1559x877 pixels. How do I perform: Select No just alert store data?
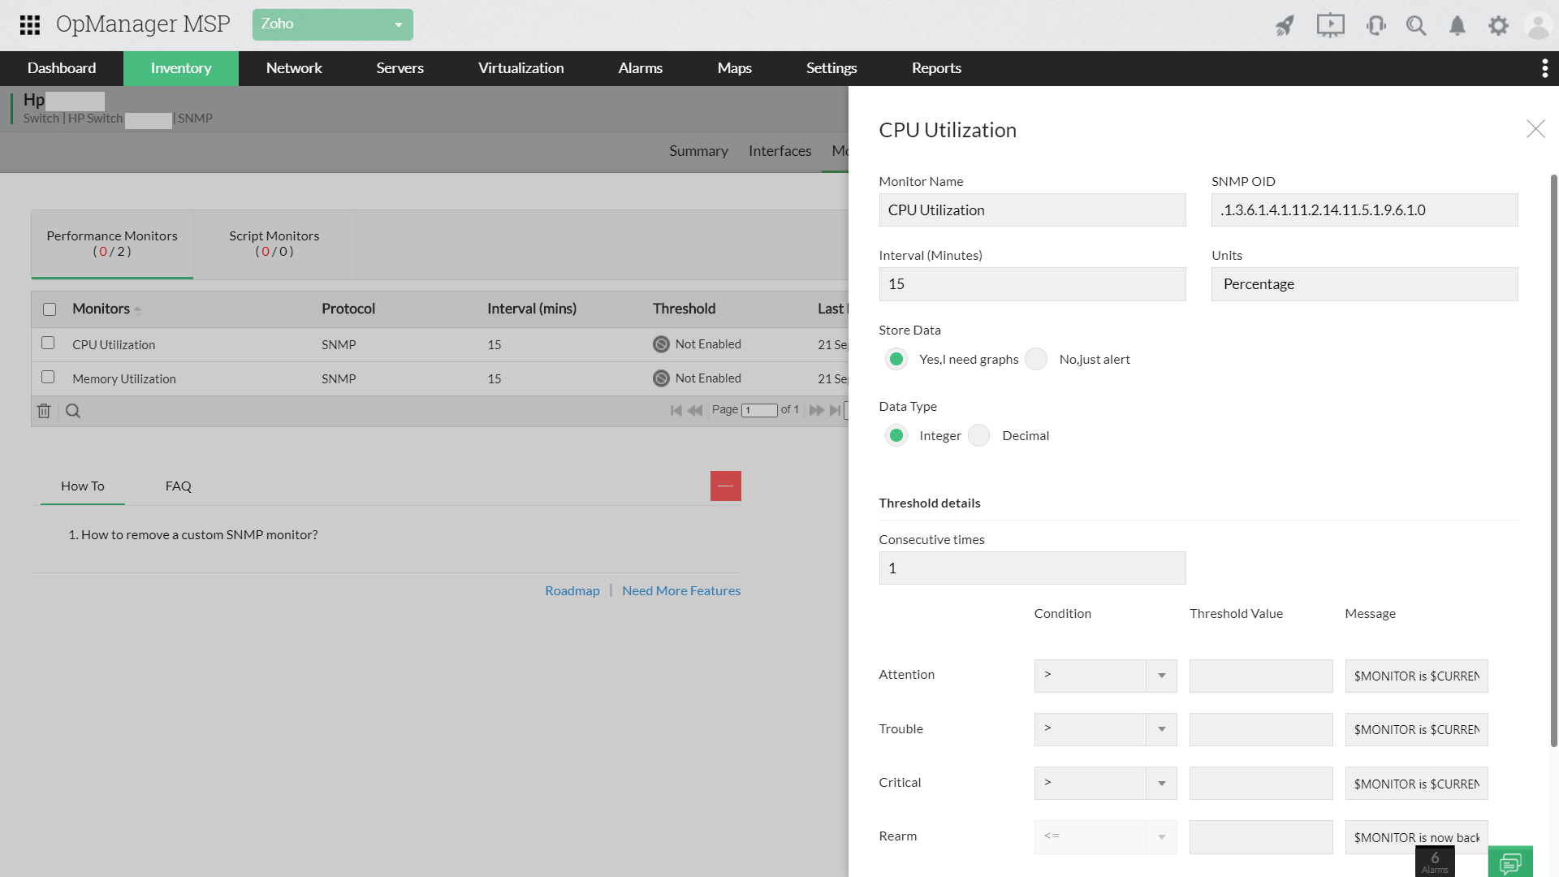[1036, 359]
